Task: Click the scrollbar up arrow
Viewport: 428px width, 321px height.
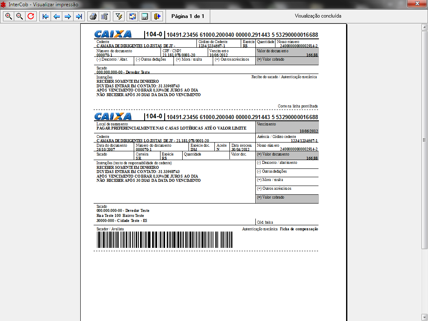Action: (x=424, y=27)
